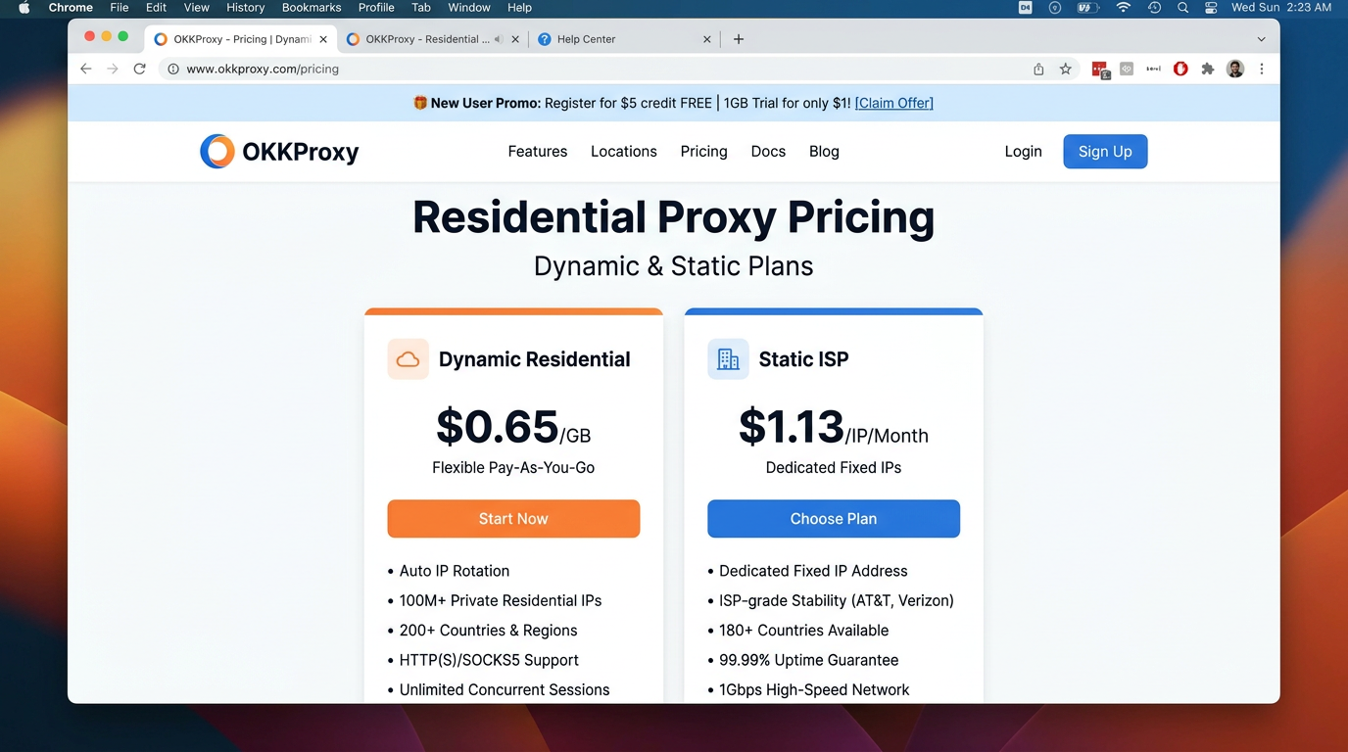Reload the page with the refresh icon
This screenshot has width=1348, height=752.
pos(139,69)
